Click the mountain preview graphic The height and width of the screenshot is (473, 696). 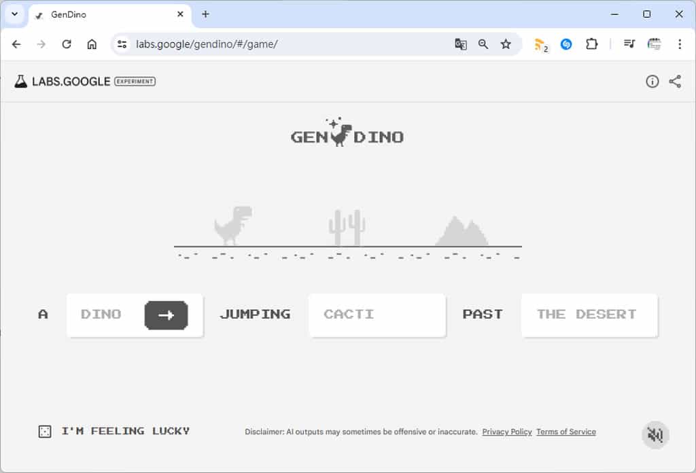pos(462,231)
